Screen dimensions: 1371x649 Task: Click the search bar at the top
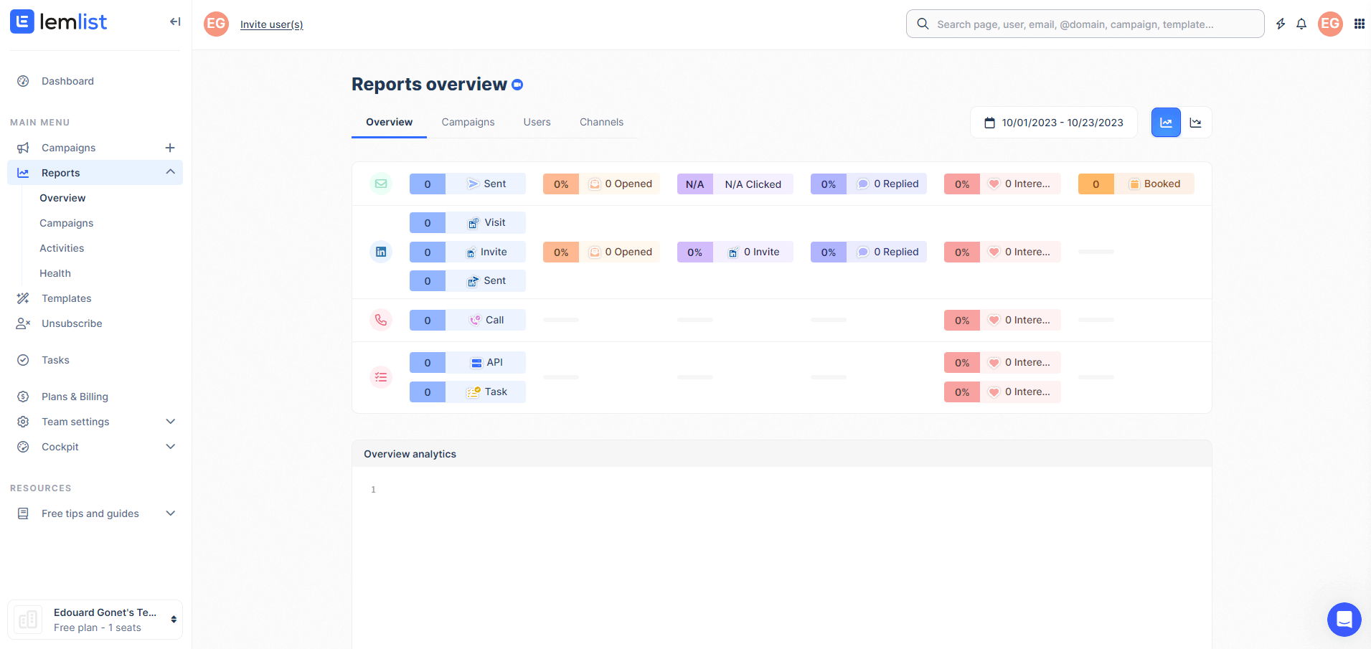pyautogui.click(x=1084, y=24)
